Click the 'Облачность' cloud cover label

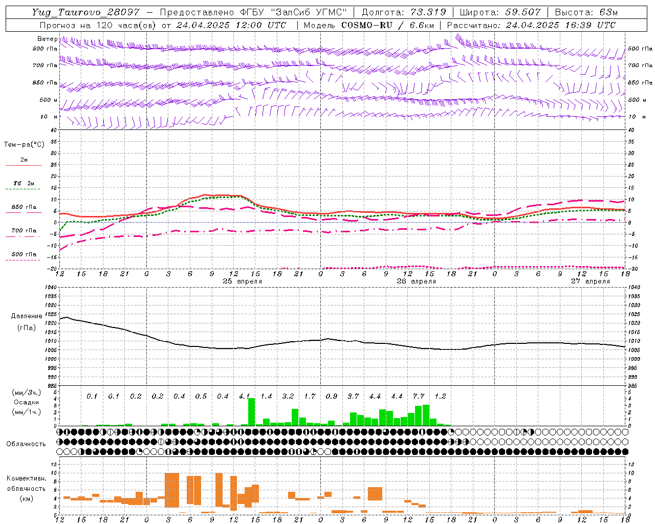point(26,444)
